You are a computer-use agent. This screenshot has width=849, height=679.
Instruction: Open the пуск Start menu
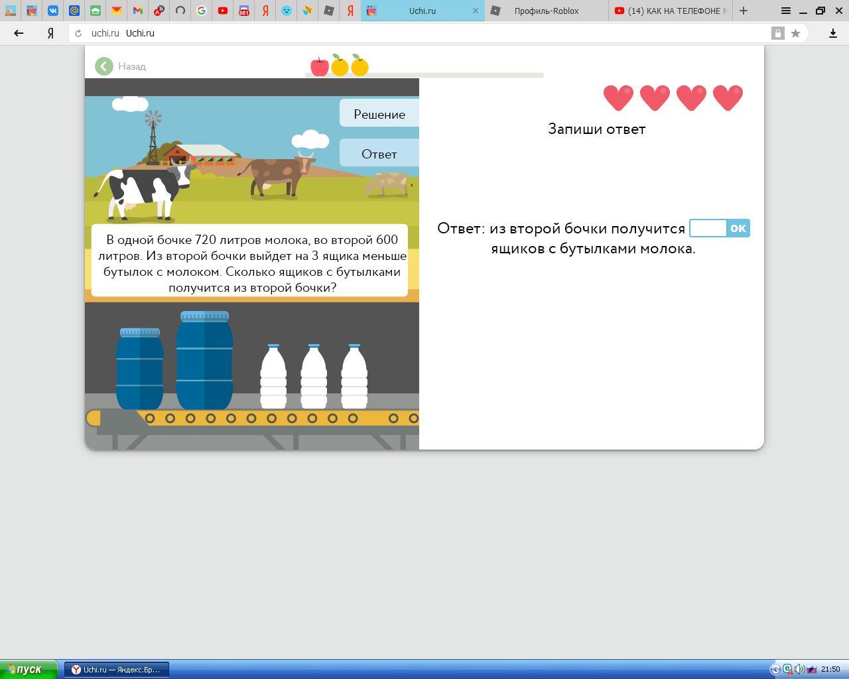(29, 669)
